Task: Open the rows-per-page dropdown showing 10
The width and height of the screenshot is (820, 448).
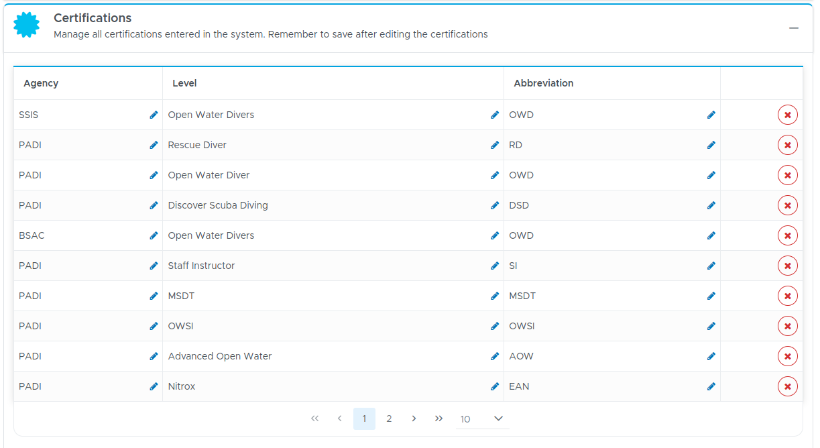Action: (483, 418)
